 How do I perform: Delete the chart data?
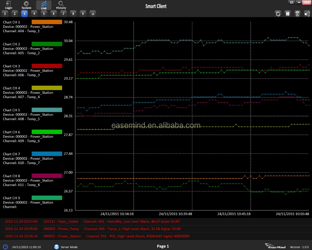point(297,14)
